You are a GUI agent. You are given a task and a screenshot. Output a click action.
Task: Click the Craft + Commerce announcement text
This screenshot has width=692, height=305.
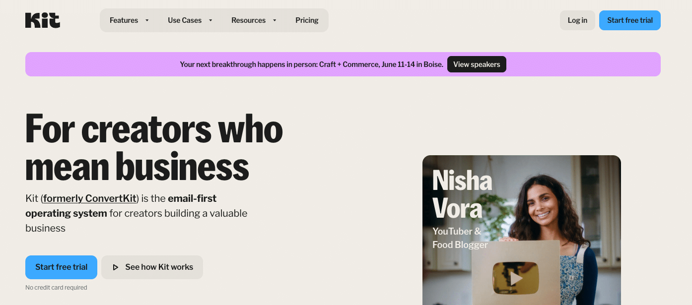coord(311,64)
